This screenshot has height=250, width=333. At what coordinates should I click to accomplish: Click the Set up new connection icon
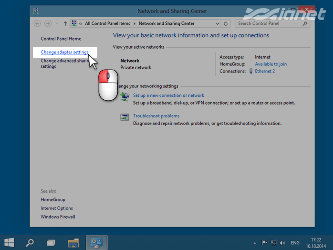tap(125, 97)
